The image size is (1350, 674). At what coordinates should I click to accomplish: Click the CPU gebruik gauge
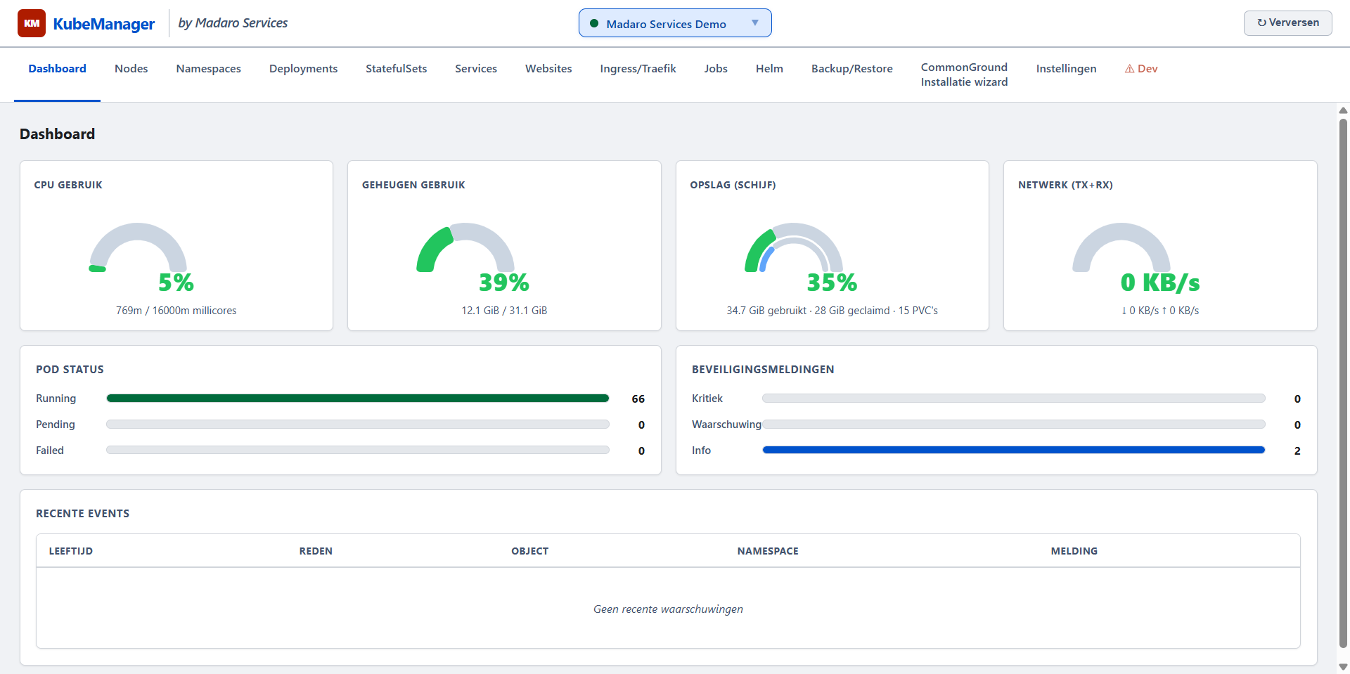tap(138, 247)
